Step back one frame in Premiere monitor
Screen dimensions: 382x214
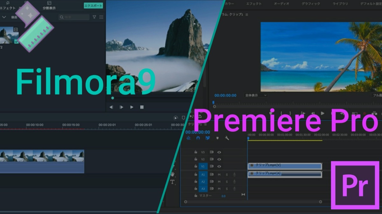[313, 113]
